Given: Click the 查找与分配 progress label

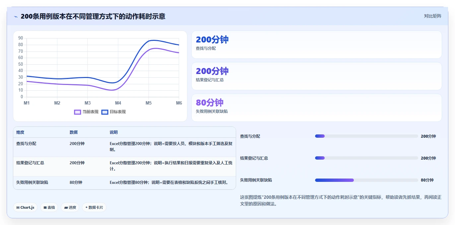Looking at the screenshot, I should (250, 136).
